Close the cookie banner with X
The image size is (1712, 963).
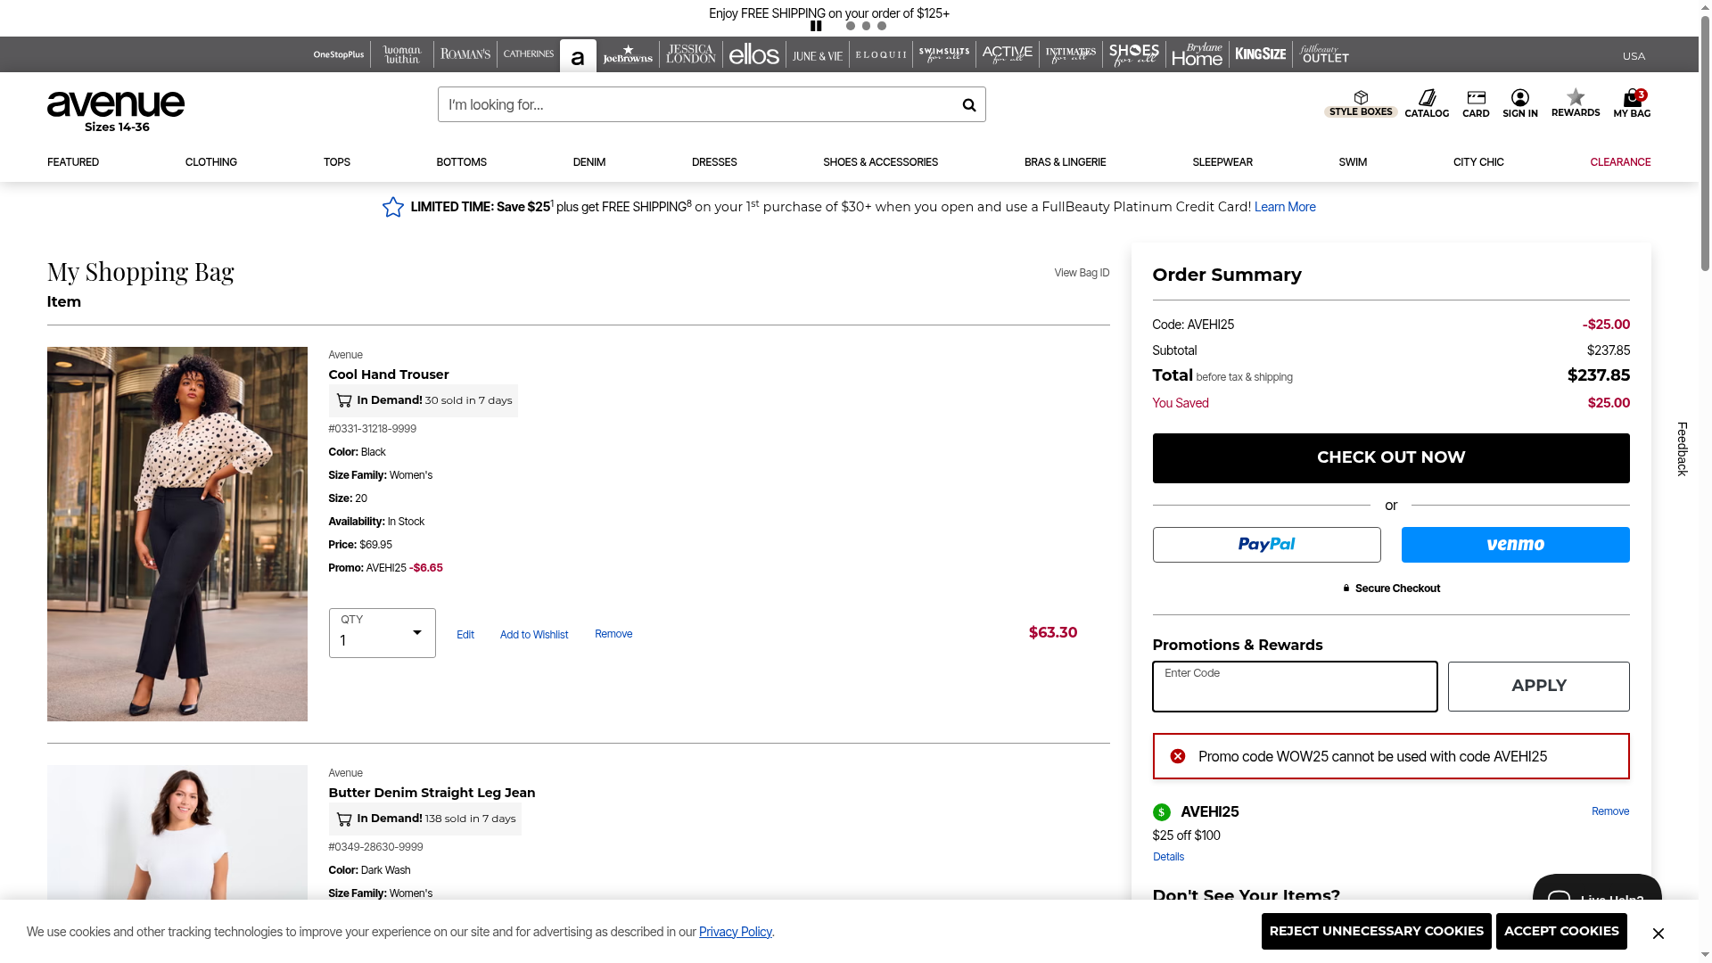click(x=1658, y=933)
